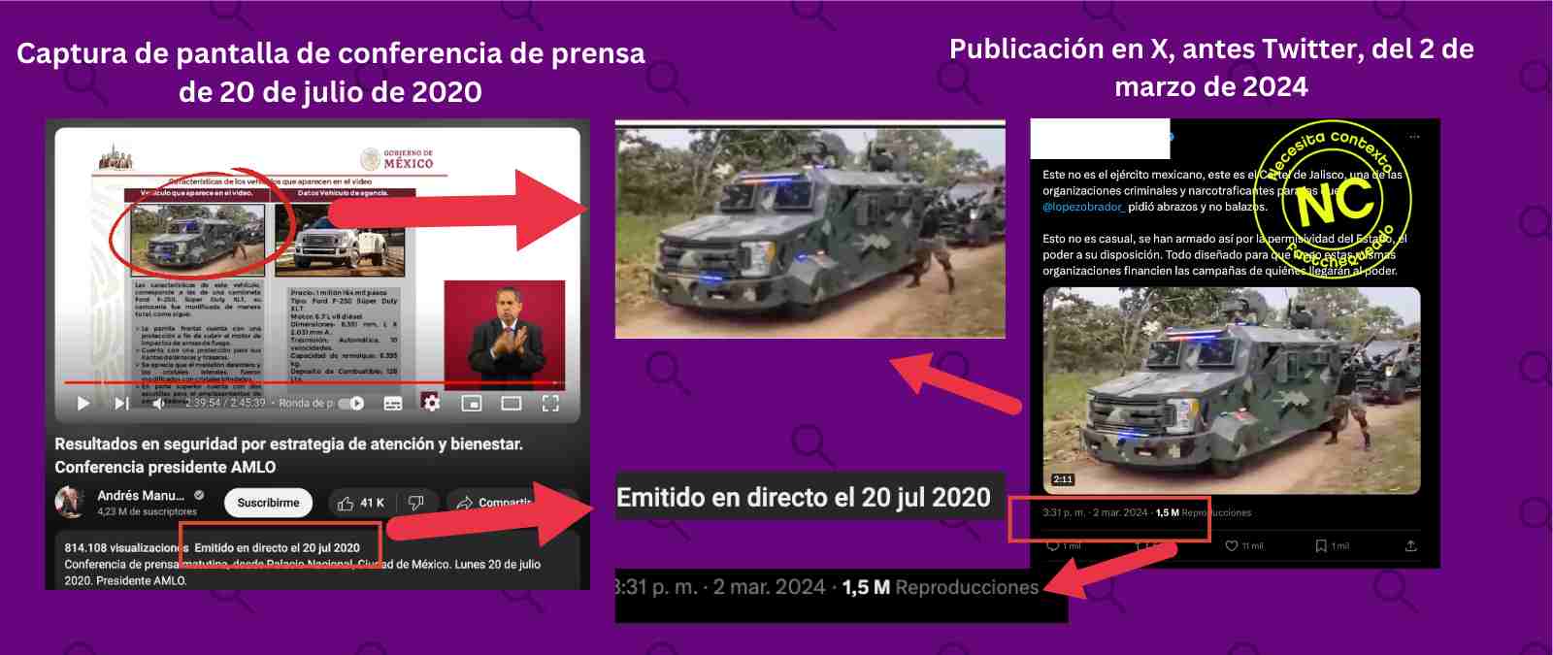Click the 2:39:54 / 2:45:39 time display
Screen dimensions: 1553x655
225,404
